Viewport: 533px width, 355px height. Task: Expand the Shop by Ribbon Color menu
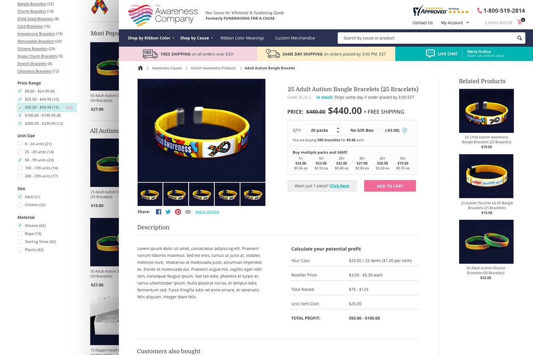tap(151, 38)
